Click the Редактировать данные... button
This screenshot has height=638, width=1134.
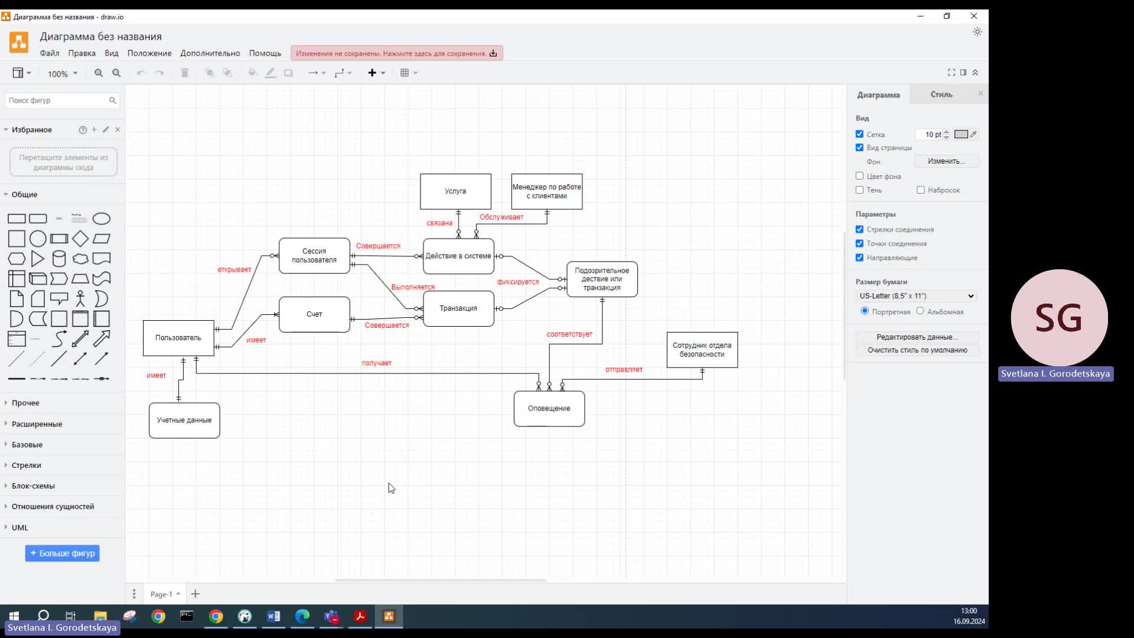pyautogui.click(x=917, y=337)
